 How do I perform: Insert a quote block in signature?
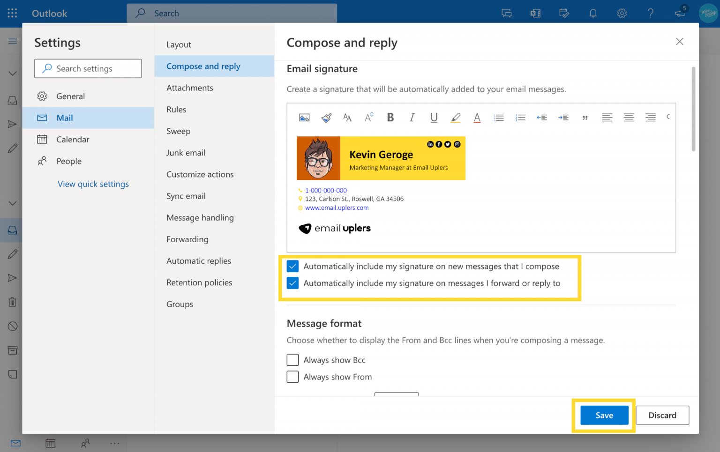click(585, 118)
